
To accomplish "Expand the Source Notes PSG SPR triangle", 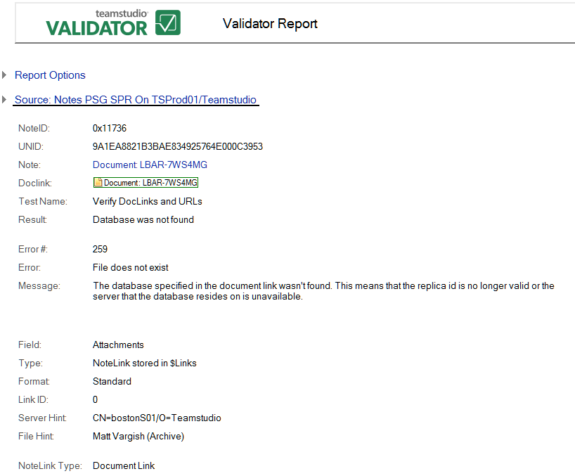I will click(4, 99).
